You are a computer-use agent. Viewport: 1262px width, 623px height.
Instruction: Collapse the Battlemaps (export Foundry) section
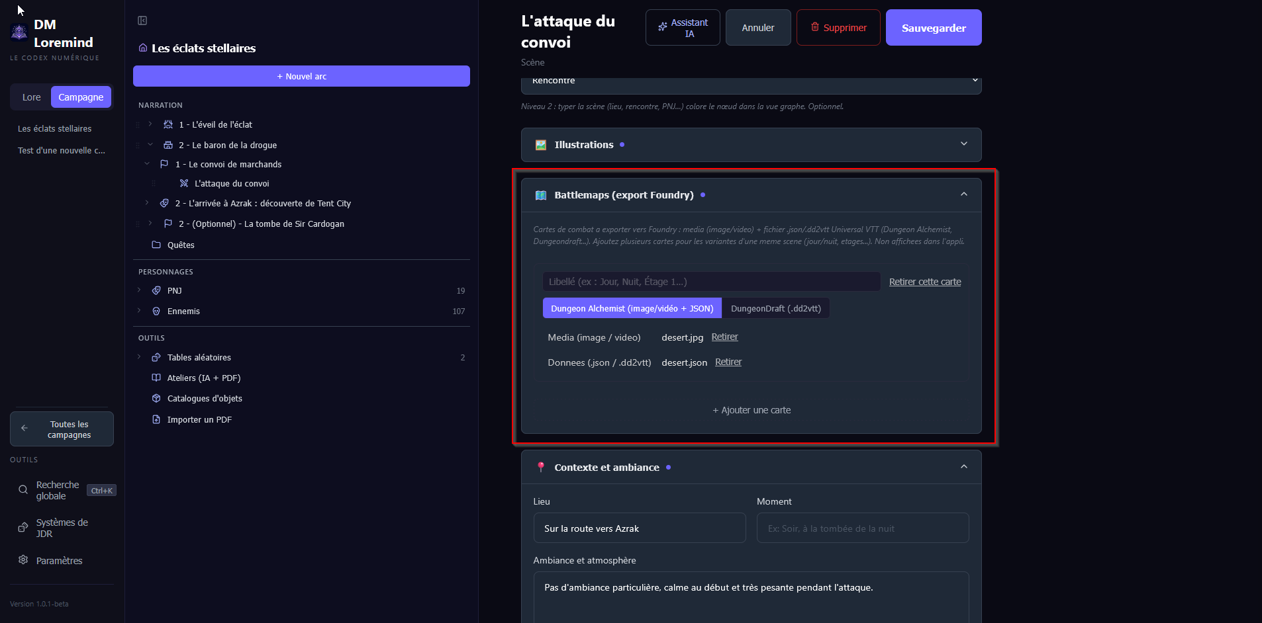pyautogui.click(x=964, y=194)
